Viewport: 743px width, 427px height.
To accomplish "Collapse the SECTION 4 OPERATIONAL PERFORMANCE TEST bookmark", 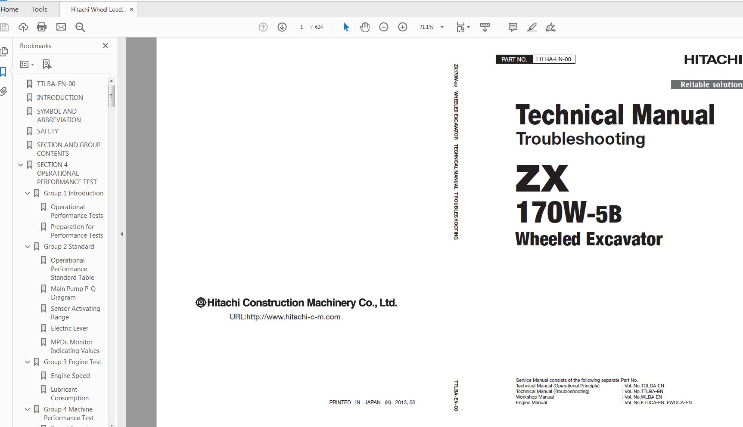I will pyautogui.click(x=20, y=164).
